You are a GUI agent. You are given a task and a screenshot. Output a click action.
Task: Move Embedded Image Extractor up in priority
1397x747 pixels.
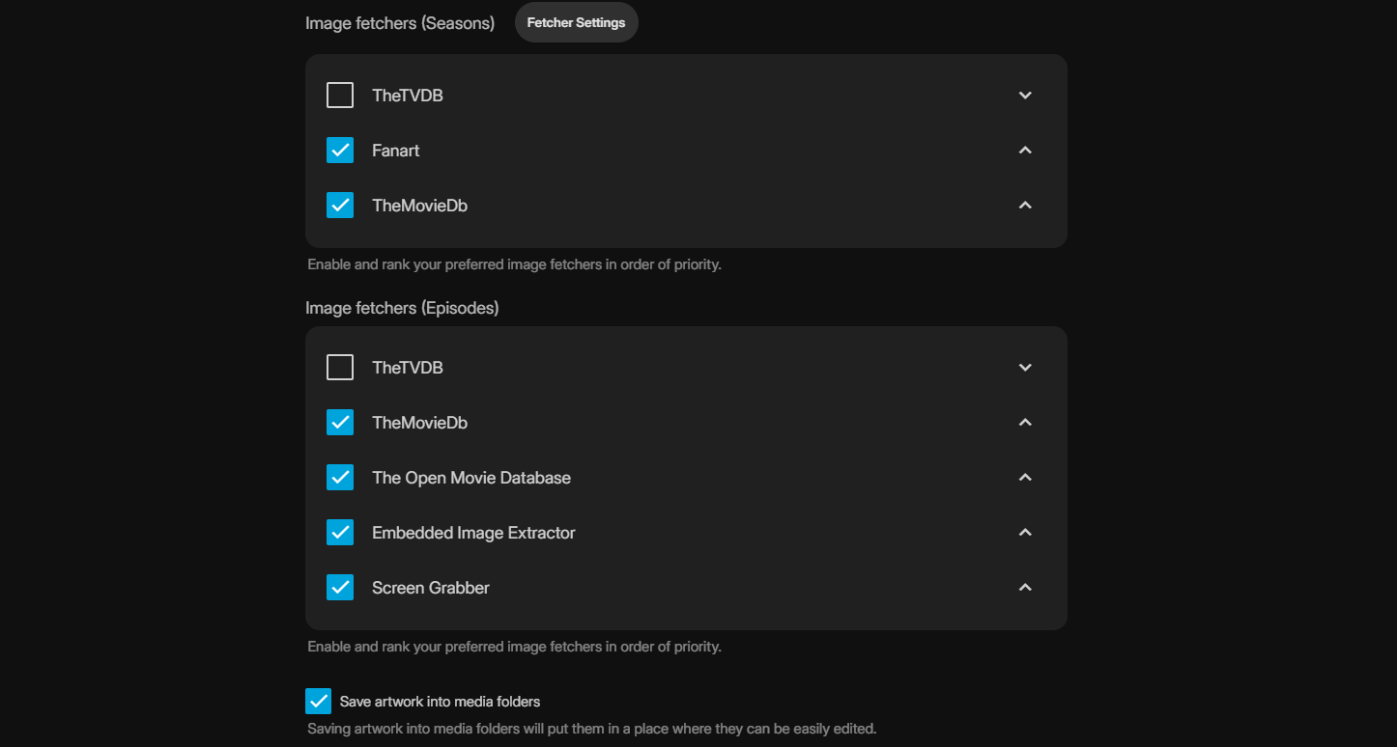point(1025,533)
